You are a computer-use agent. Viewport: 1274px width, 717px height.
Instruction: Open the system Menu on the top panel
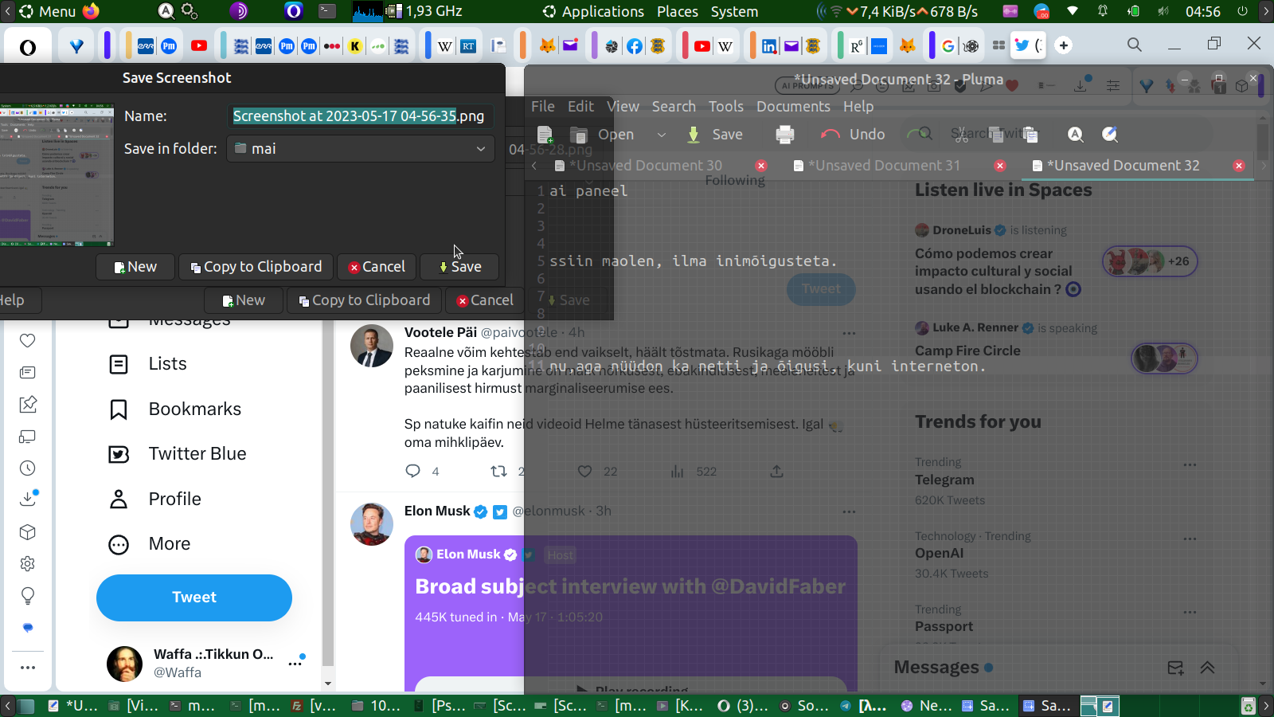tap(48, 11)
